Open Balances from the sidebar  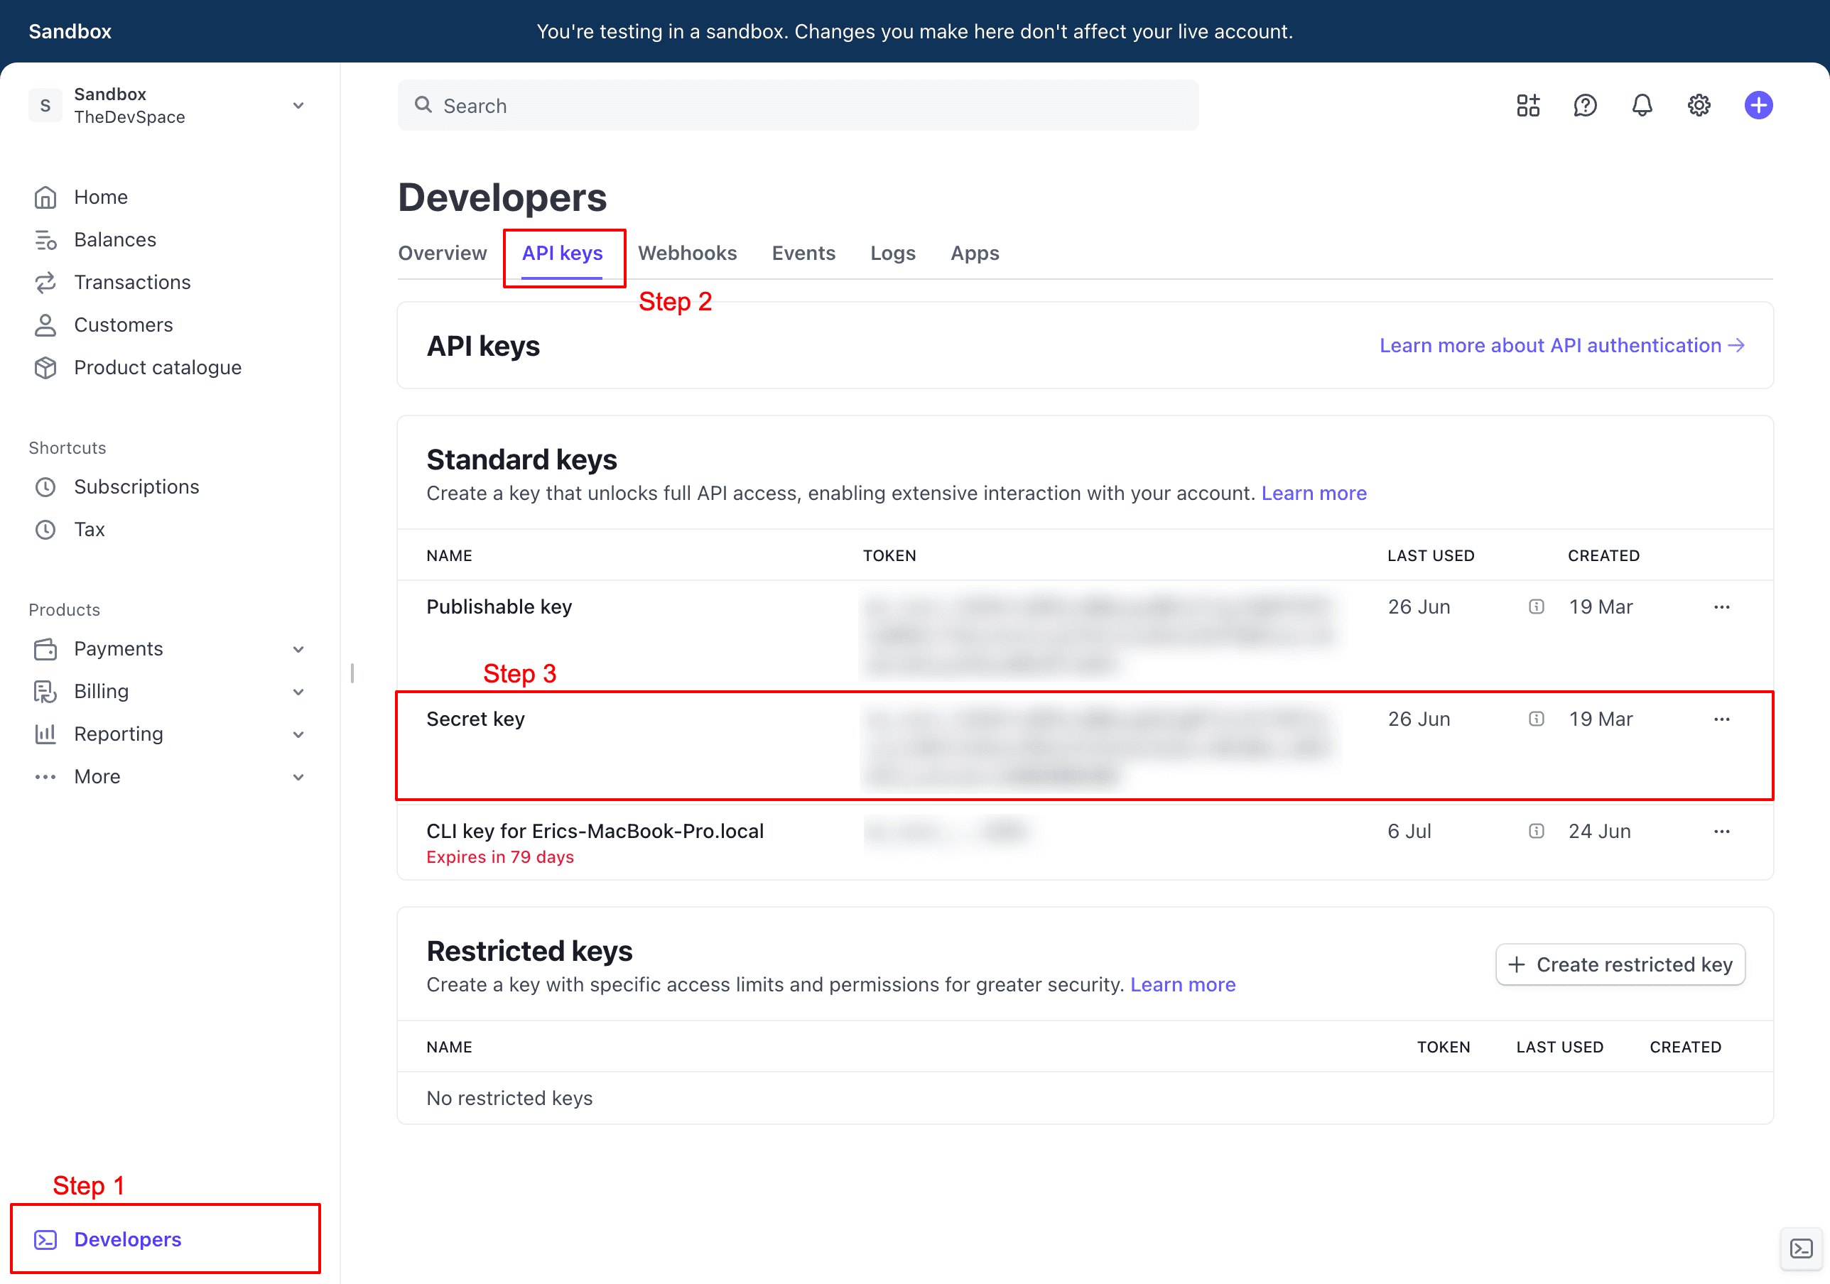[115, 239]
